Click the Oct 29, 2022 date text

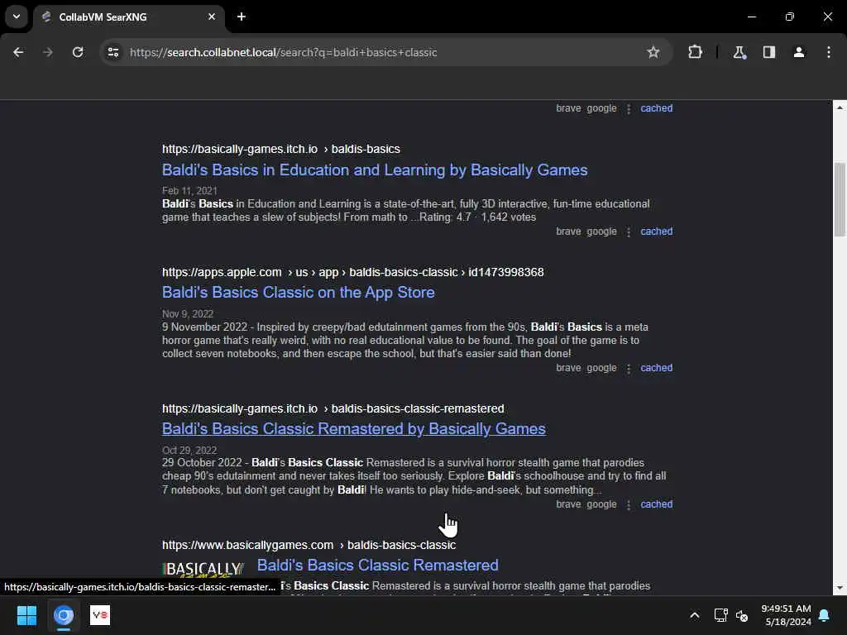point(189,451)
